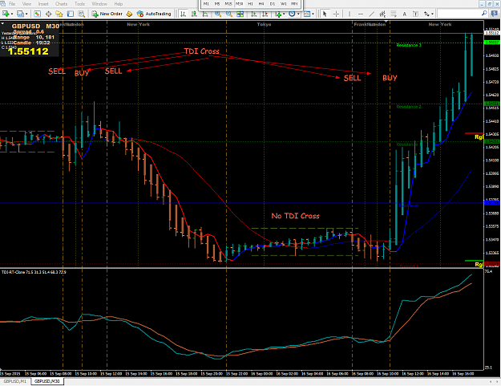Open the Tools menu

(x=80, y=4)
